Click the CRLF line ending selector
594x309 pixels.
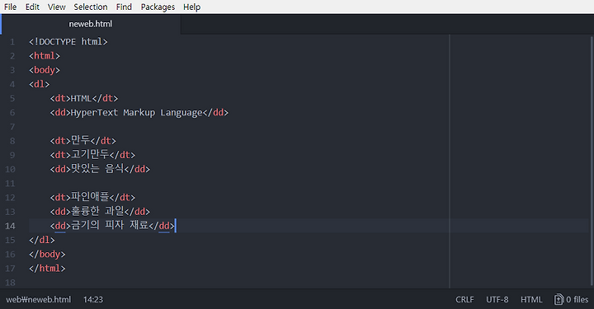pos(464,300)
